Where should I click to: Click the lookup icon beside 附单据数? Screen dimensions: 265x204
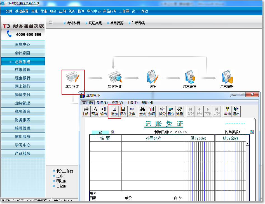point(252,132)
